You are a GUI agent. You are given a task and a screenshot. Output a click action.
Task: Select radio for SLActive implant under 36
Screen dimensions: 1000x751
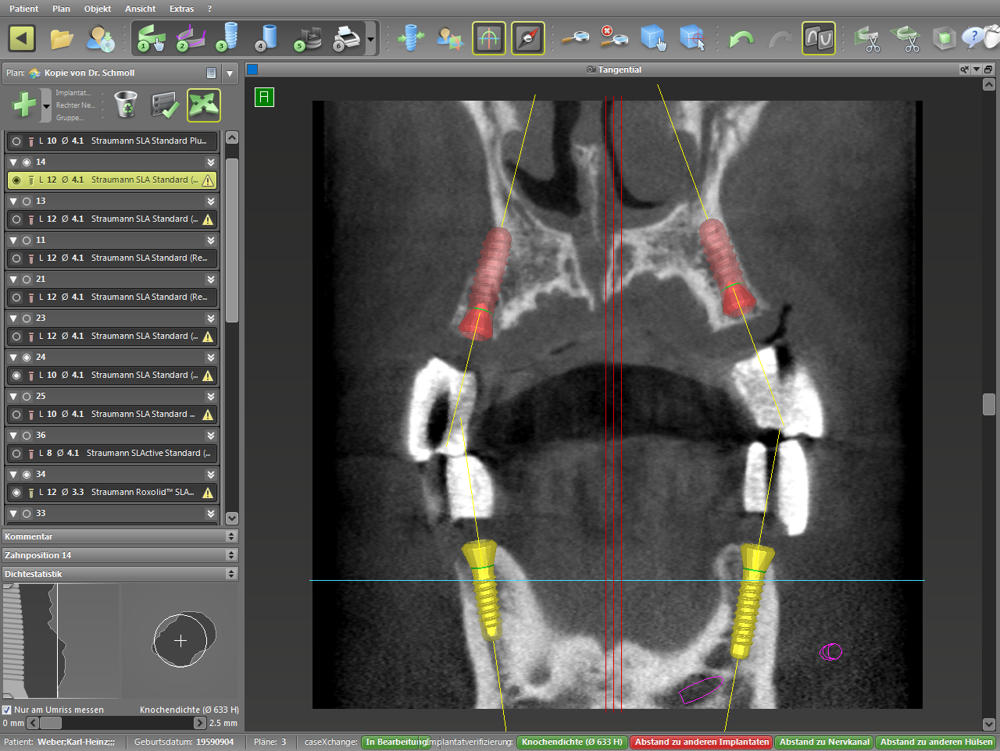coord(16,454)
